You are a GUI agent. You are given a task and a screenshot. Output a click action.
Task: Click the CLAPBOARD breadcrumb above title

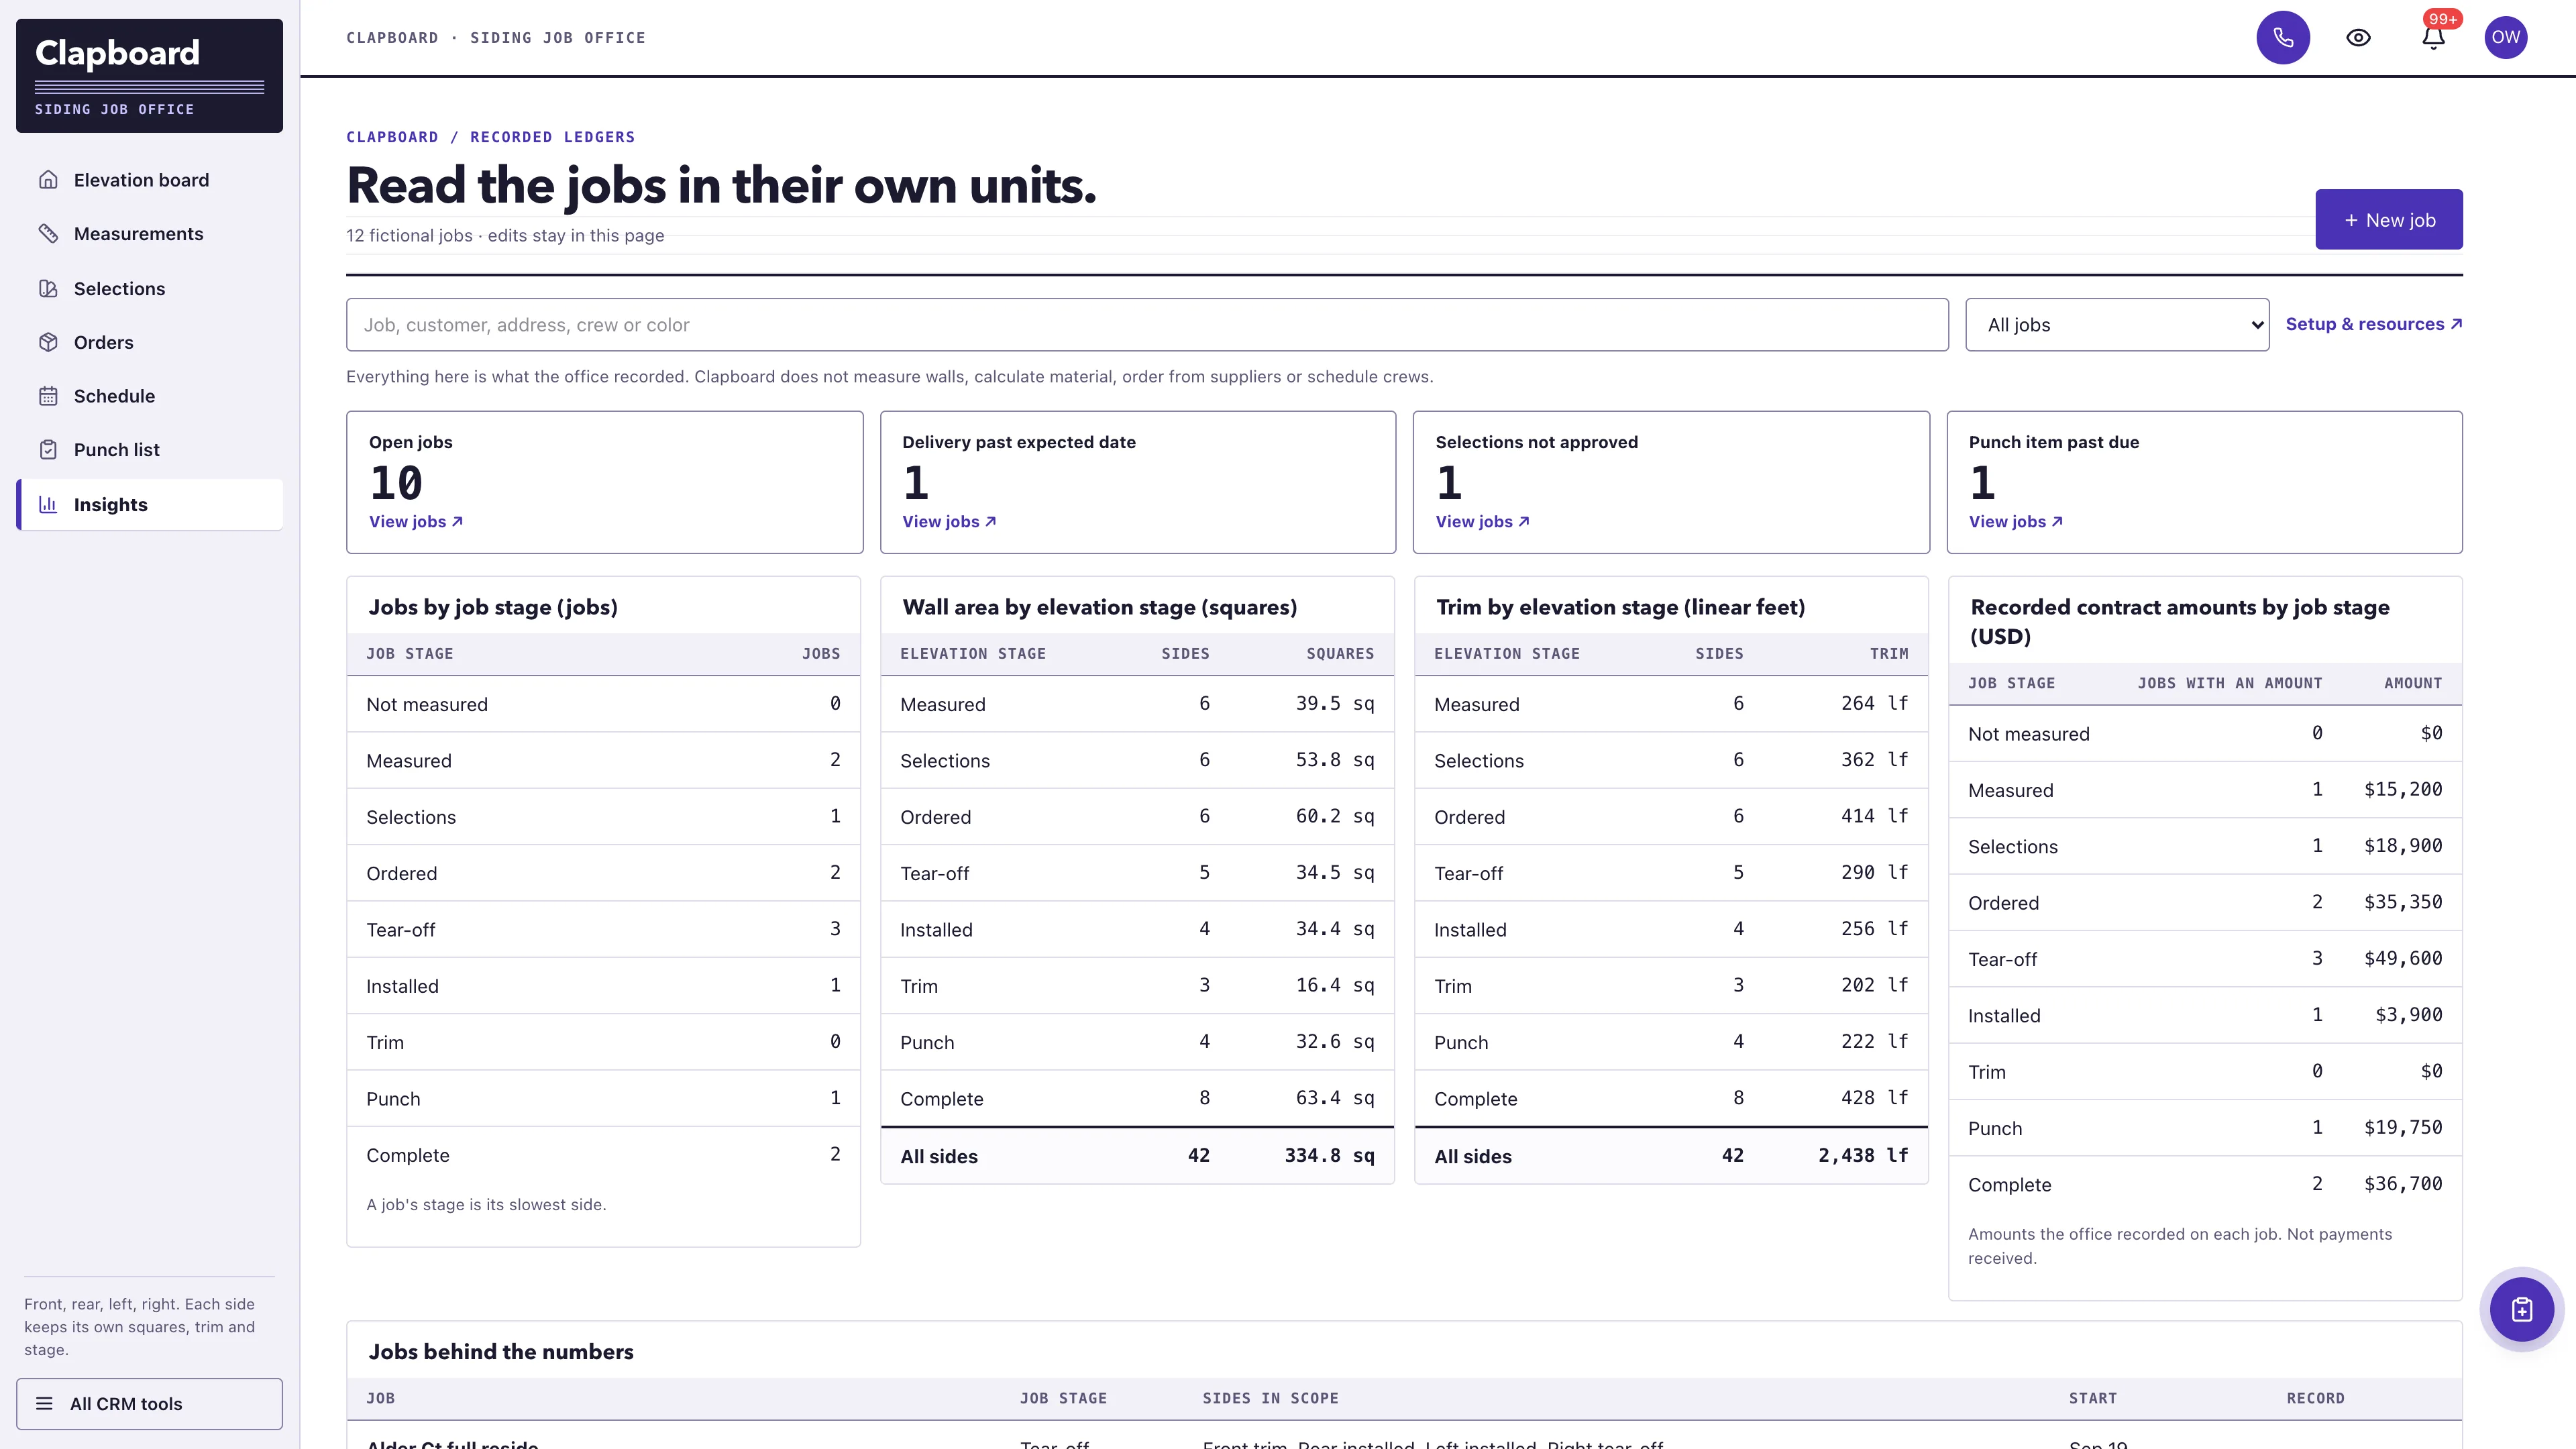coord(392,137)
